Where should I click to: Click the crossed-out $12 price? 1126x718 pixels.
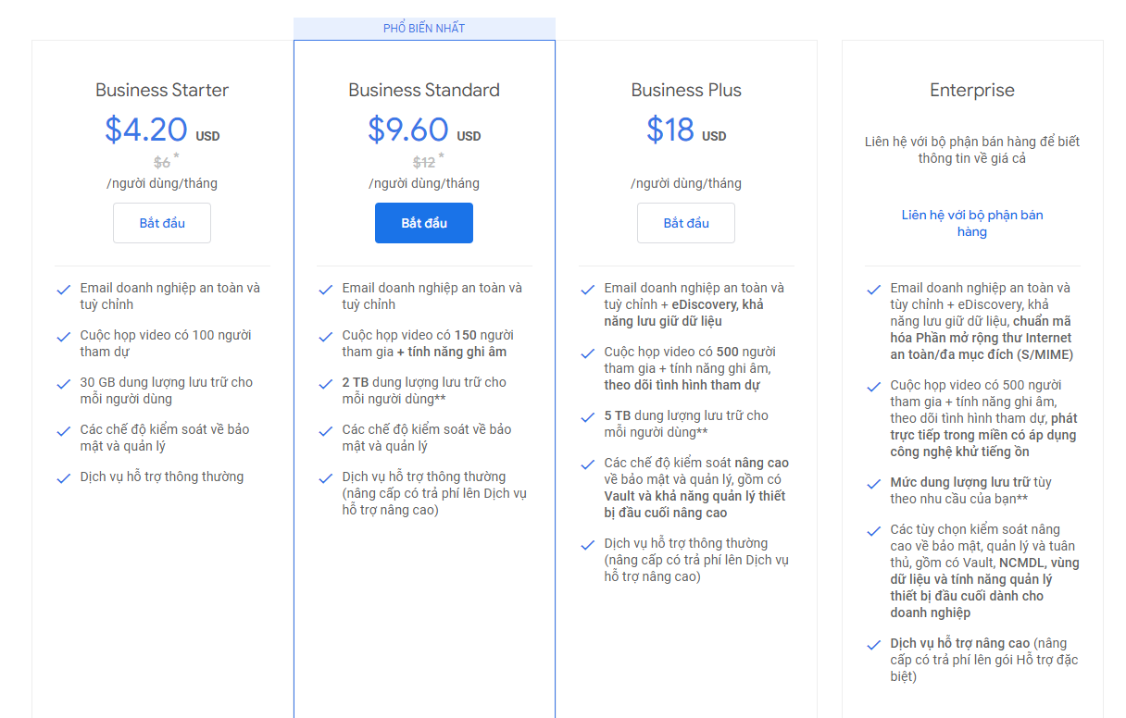click(424, 163)
